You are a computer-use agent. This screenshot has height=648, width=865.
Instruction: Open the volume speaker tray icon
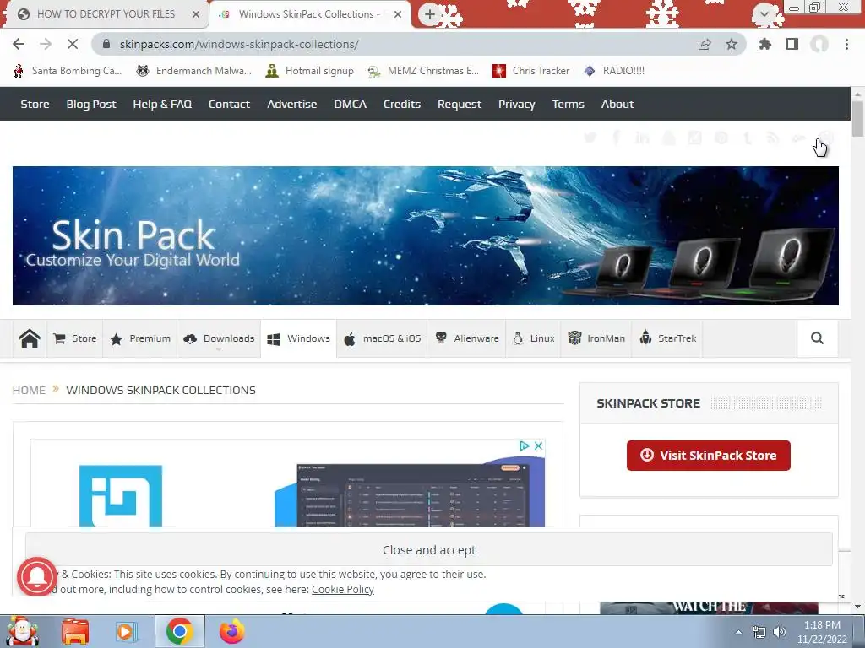[x=780, y=632]
